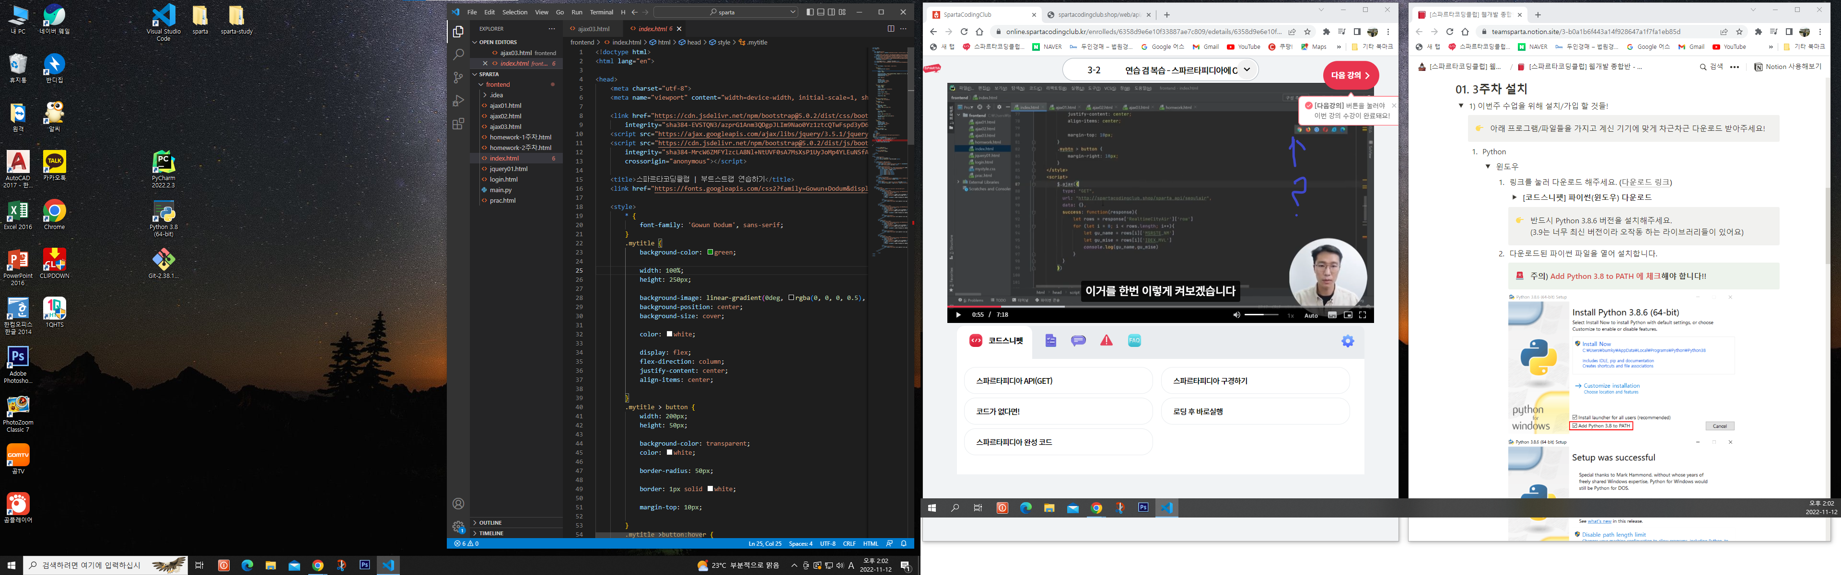Toggle subtitles on the lecture video
This screenshot has width=1841, height=575.
click(x=1332, y=315)
